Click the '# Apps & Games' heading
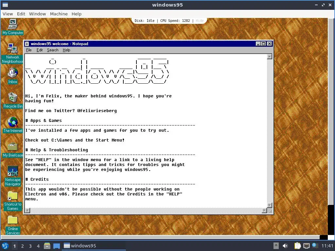Viewport: 335px width, 251px height. (x=44, y=121)
